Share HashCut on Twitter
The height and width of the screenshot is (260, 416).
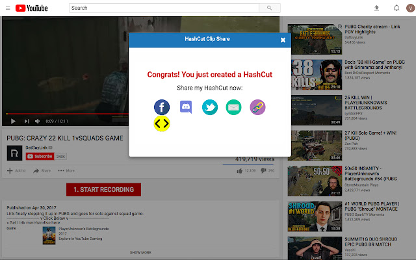210,107
